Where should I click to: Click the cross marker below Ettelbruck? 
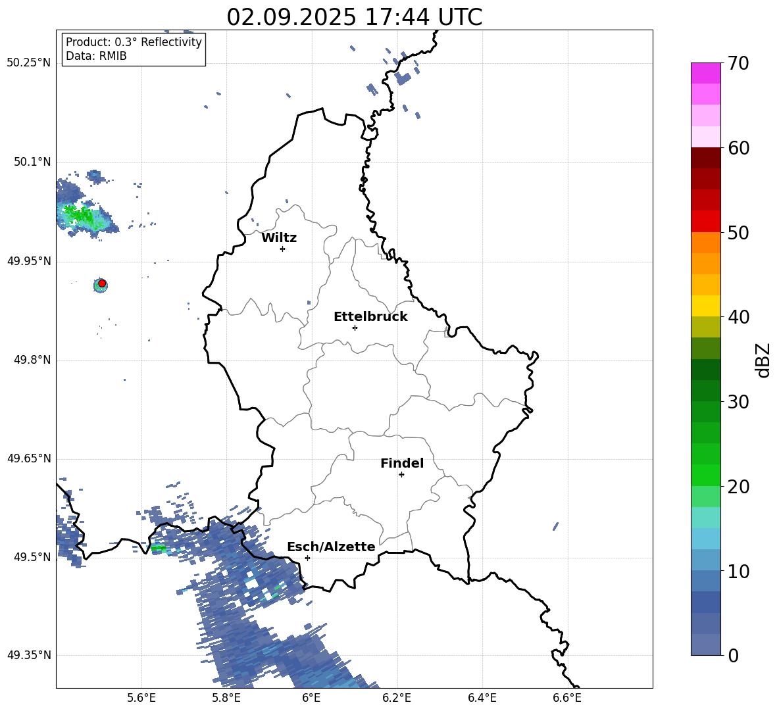click(x=355, y=328)
